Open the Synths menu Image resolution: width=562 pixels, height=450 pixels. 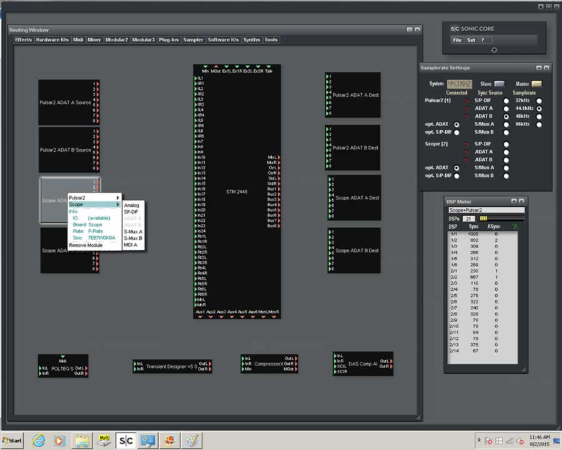(x=252, y=40)
